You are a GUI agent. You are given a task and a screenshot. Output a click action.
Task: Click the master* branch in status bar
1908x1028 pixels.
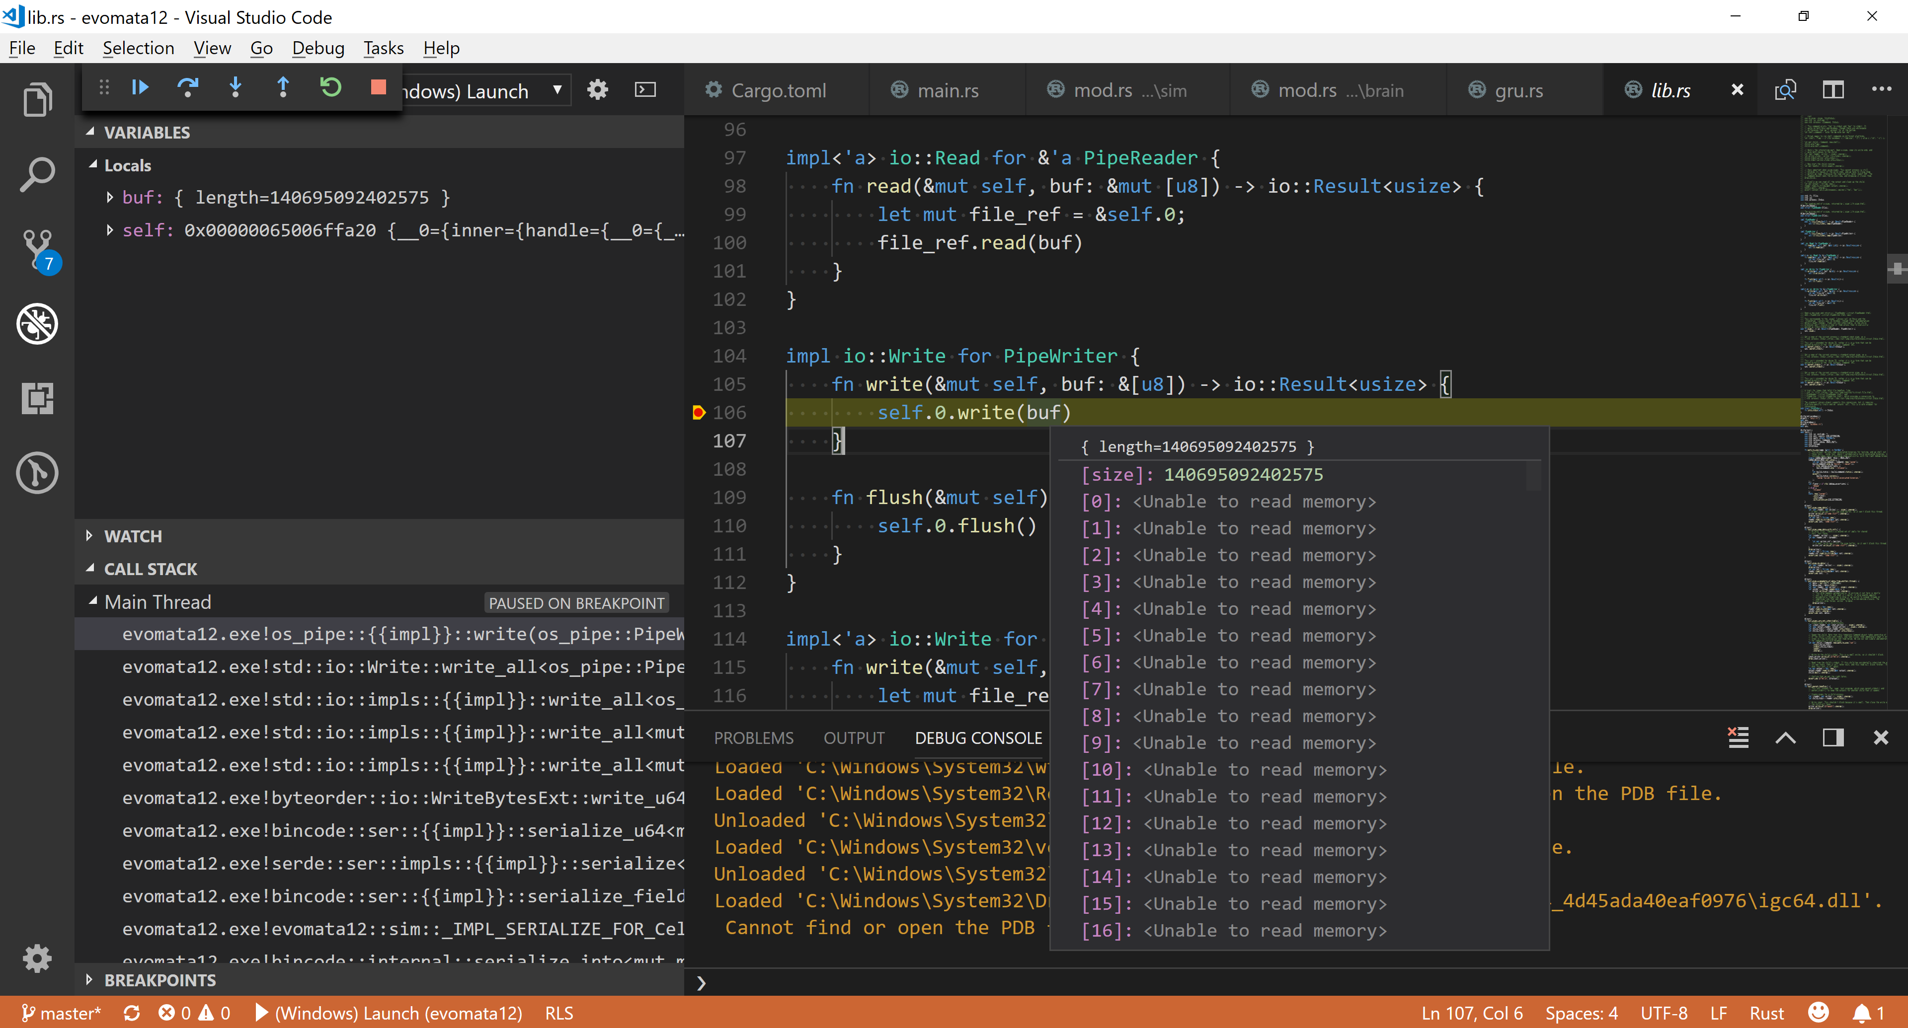(61, 1013)
